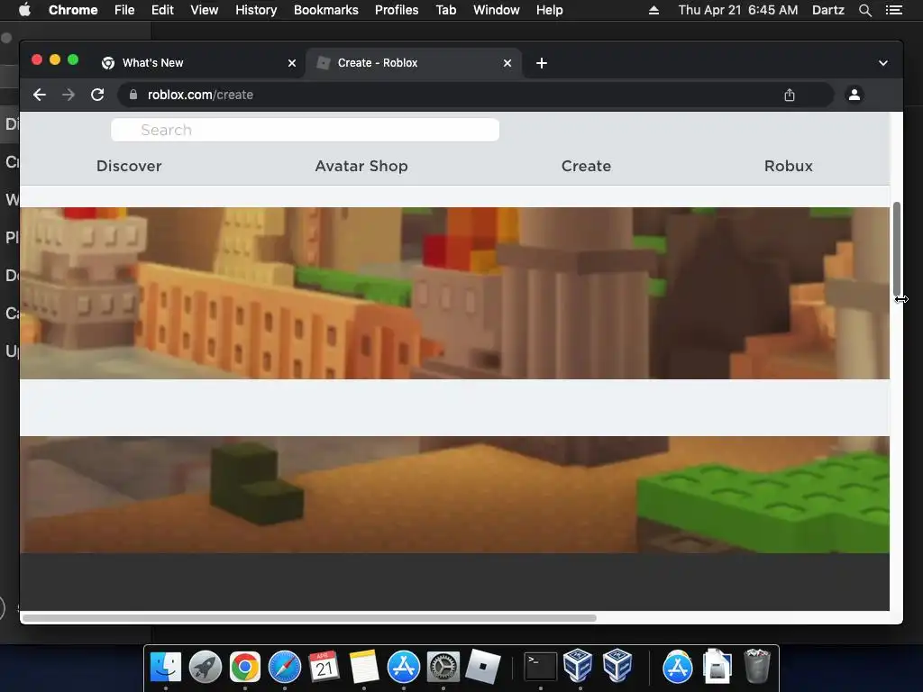Click the Chrome icon in the dock

(x=245, y=667)
